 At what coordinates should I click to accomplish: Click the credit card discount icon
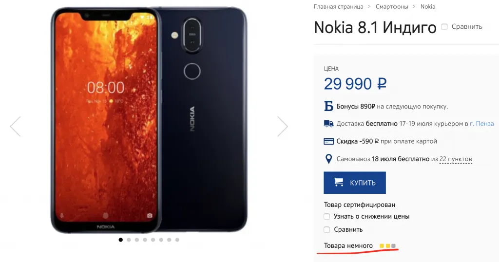pyautogui.click(x=328, y=141)
